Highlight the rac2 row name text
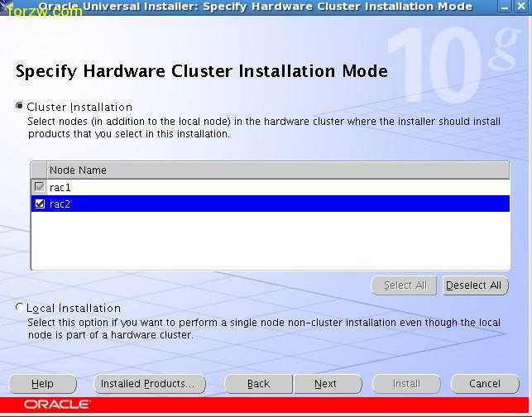The width and height of the screenshot is (532, 417). (60, 204)
